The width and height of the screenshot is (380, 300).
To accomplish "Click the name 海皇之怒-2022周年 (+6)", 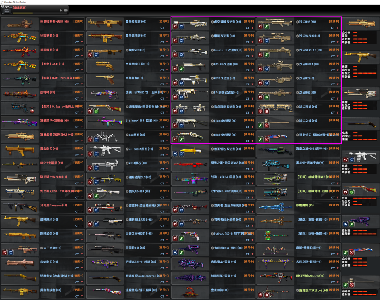I will 312,149.
